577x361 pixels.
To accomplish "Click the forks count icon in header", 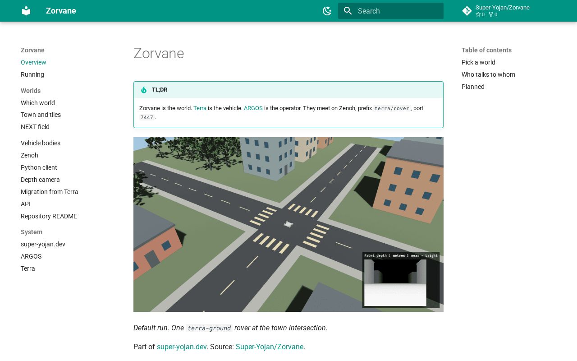I will click(x=491, y=14).
